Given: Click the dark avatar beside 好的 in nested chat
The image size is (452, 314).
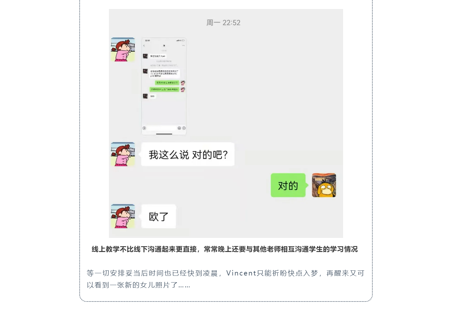Looking at the screenshot, I should (145, 96).
